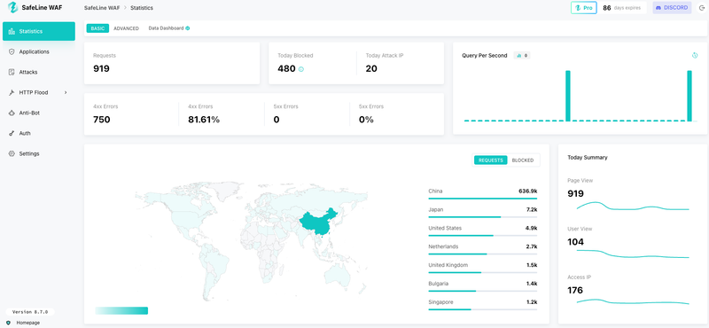Viewport: 709px width, 328px height.
Task: Click the map color gradient legend bar
Action: pos(121,310)
